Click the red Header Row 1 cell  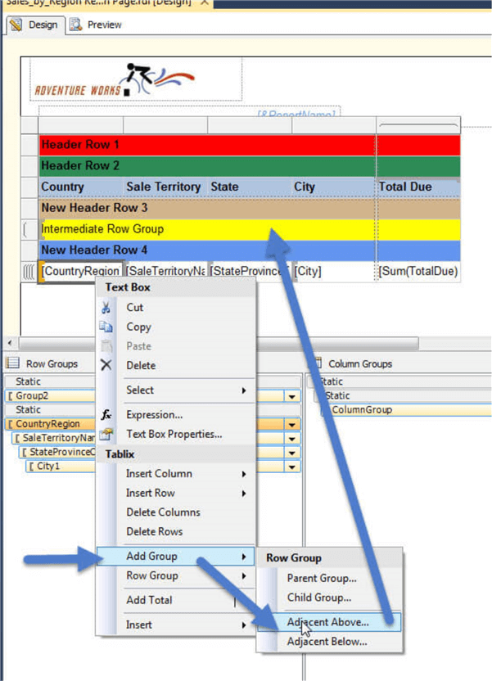pos(207,145)
